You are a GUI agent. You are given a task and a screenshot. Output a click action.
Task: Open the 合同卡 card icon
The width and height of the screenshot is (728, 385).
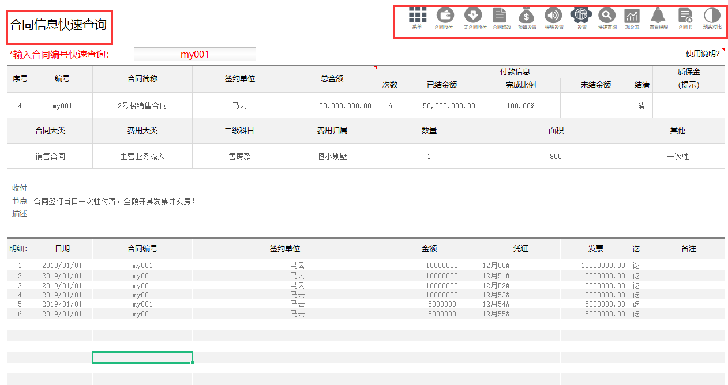tap(685, 16)
